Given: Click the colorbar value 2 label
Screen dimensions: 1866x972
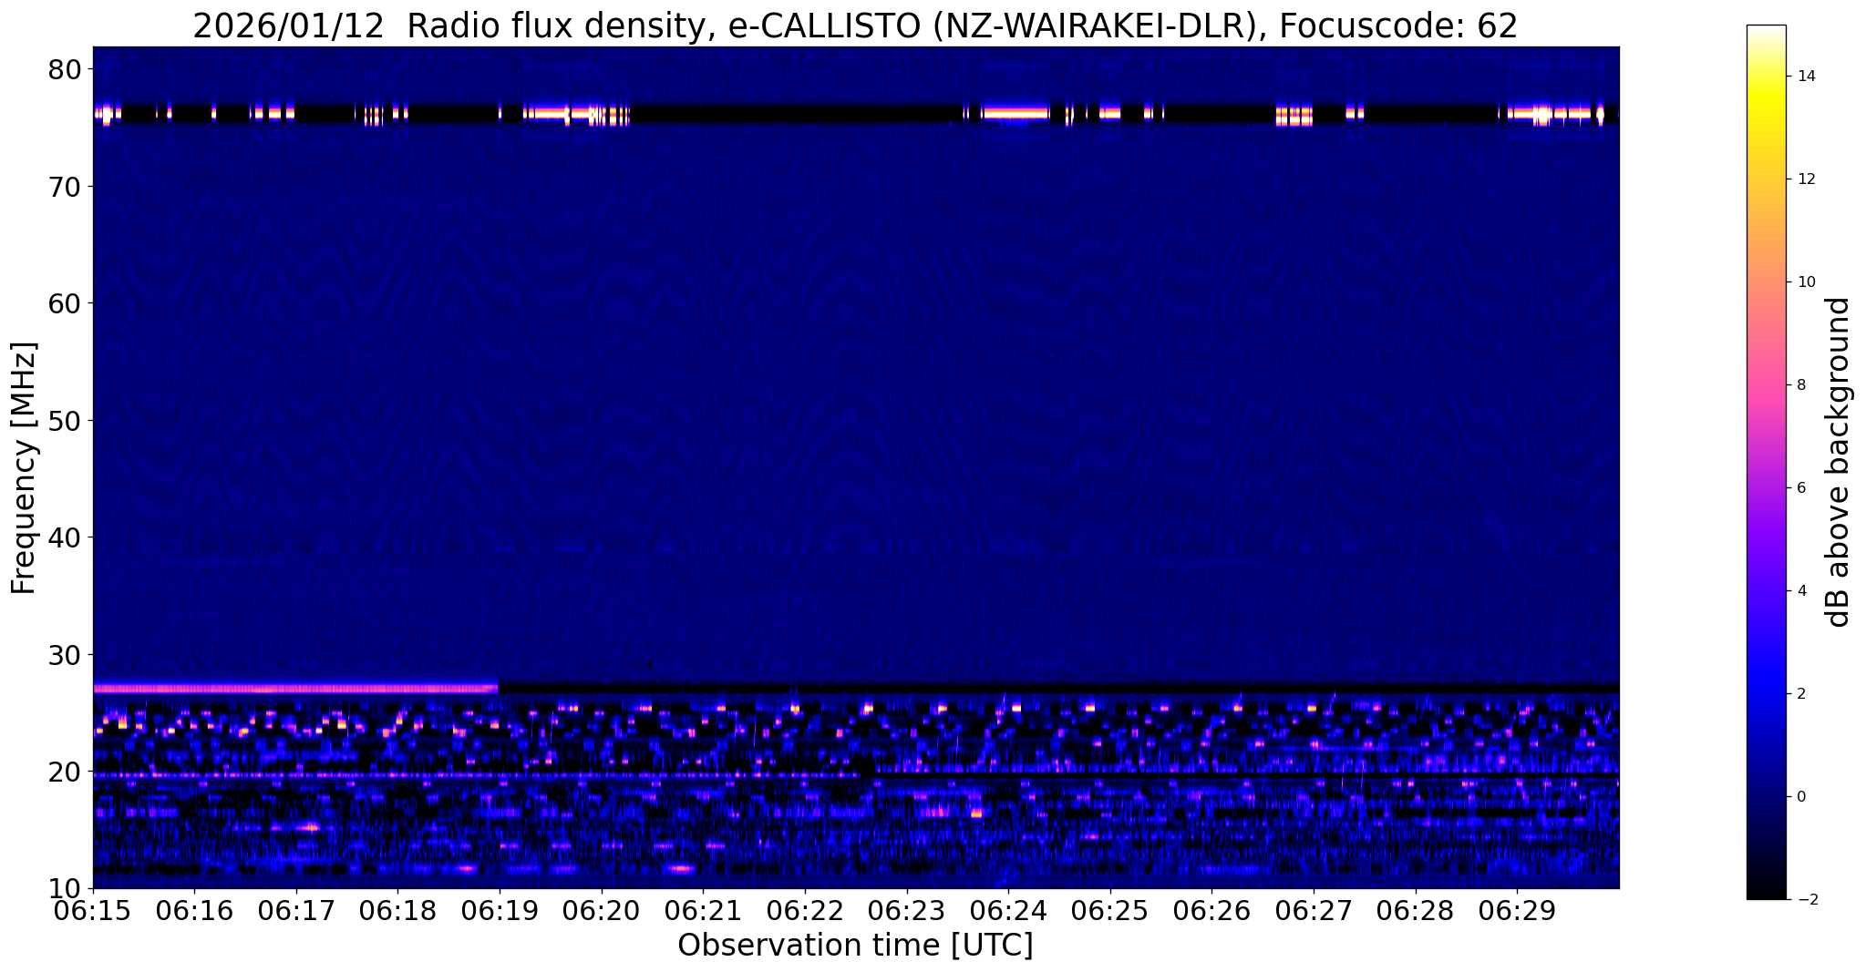Looking at the screenshot, I should tap(1800, 694).
